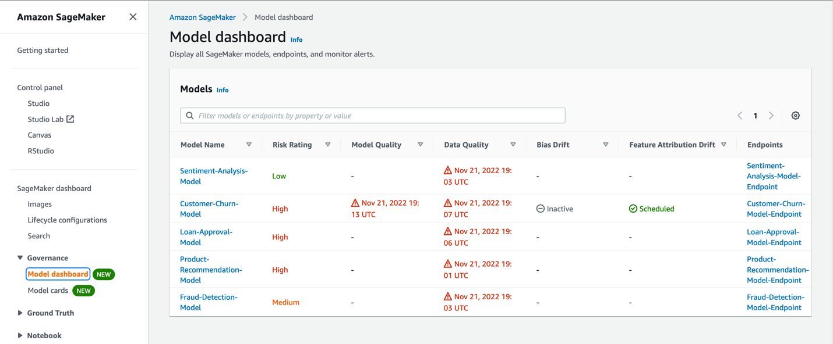Open Product-Recommendation-Model-Endpoint link
Screen dimensions: 833x344
(778, 270)
